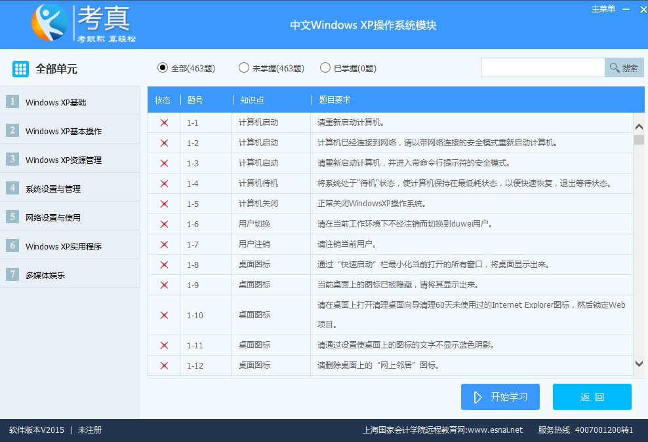Select the 已掌握(0题) radio button
648x442 pixels.
click(x=325, y=67)
